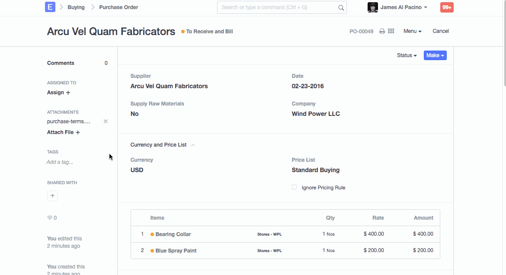Image resolution: width=506 pixels, height=275 pixels.
Task: Click the ERPNext home logo icon
Action: (50, 7)
